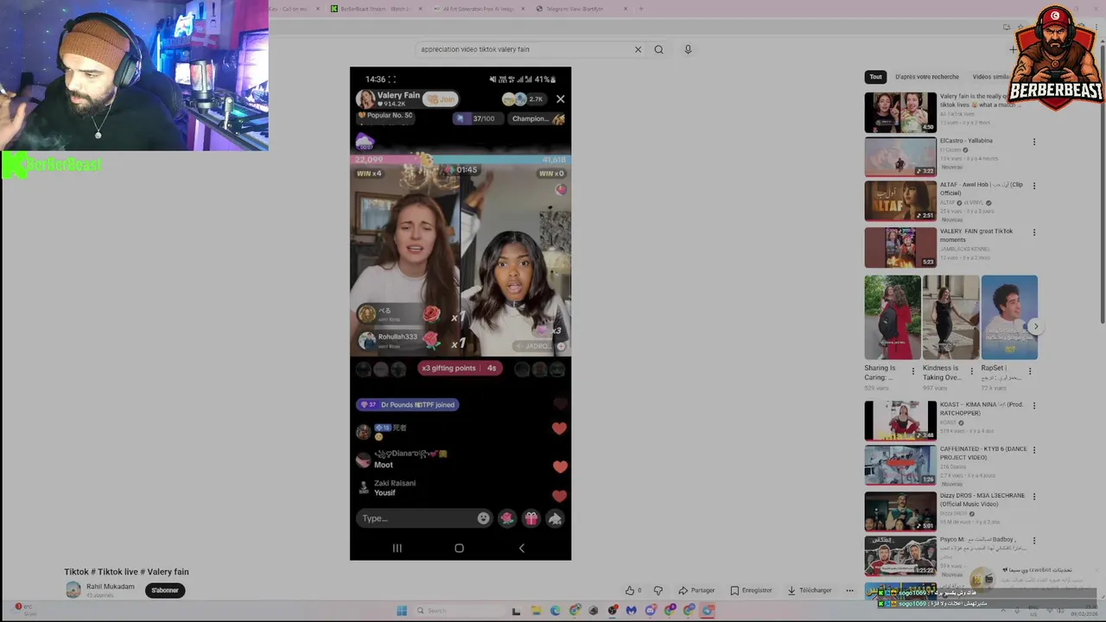Tap the Android recent-apps navigation icon
1106x622 pixels.
coord(397,548)
